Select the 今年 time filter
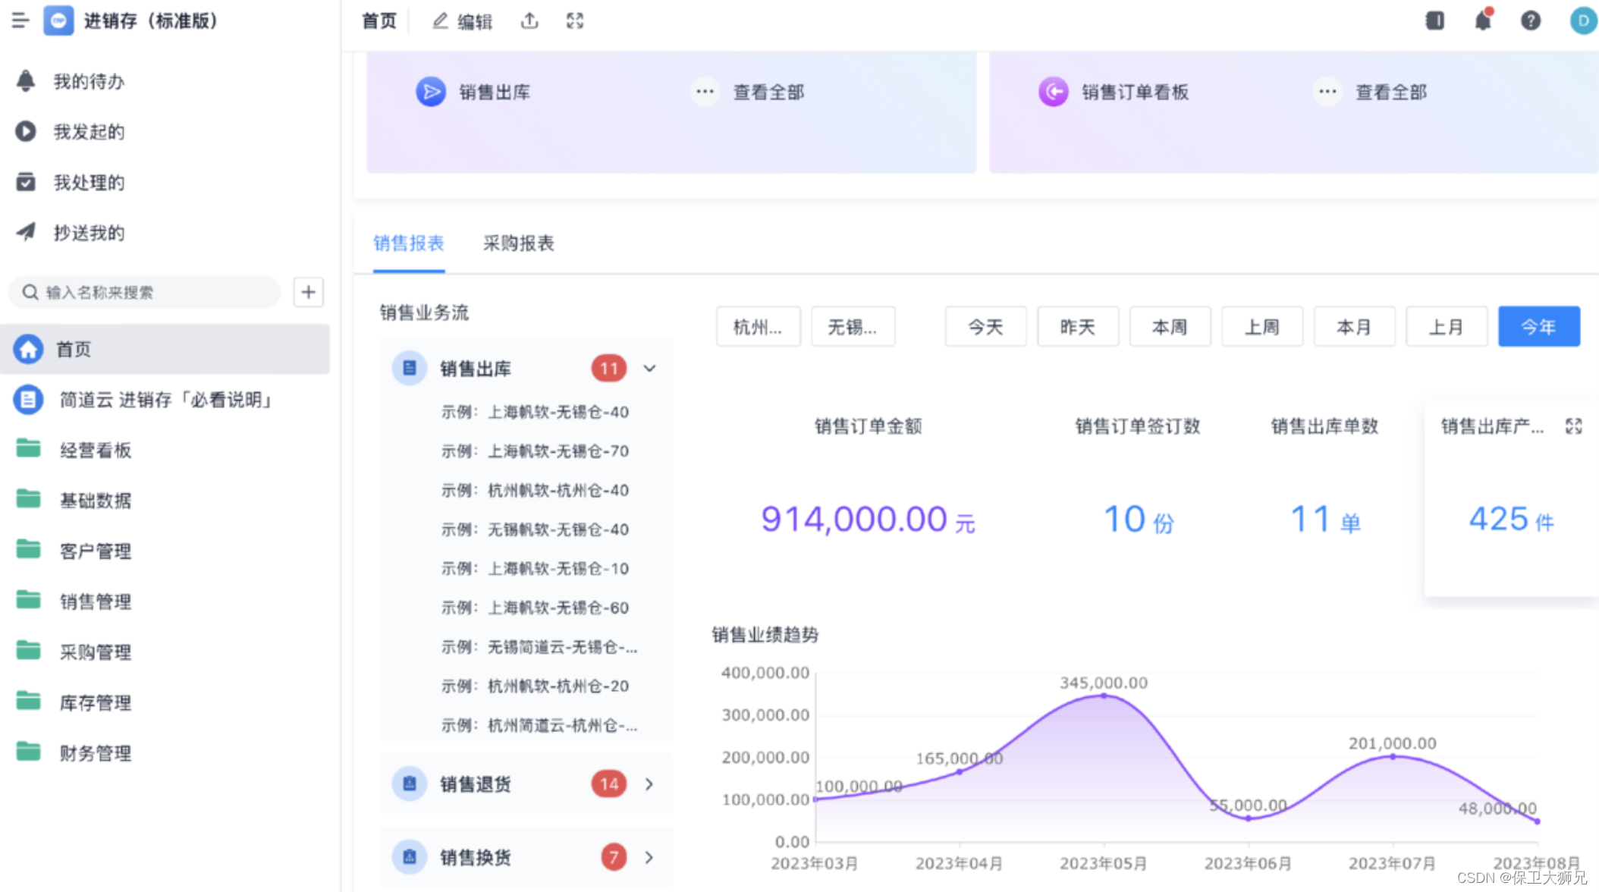This screenshot has height=892, width=1599. coord(1538,327)
